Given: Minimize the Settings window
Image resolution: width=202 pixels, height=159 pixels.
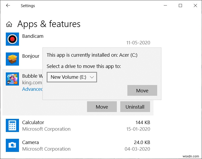Looking at the screenshot, I should (165, 6).
